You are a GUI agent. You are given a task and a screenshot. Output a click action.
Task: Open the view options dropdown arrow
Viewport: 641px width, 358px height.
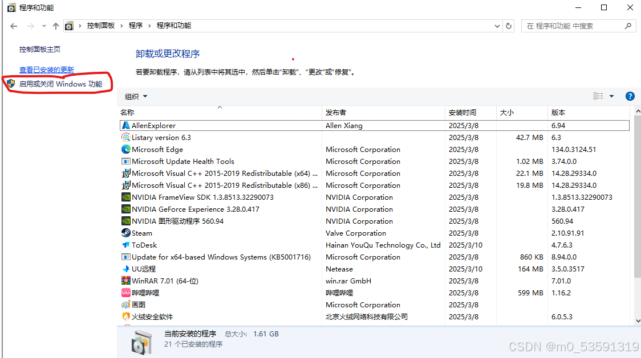pos(611,96)
